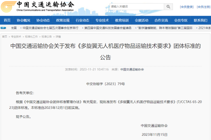Select 协会动态 in the navigation bar
Viewport: 211px width, 140px height.
[x=43, y=20]
